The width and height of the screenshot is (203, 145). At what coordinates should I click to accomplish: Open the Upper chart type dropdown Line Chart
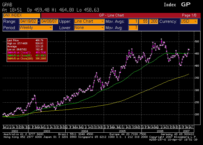89,21
